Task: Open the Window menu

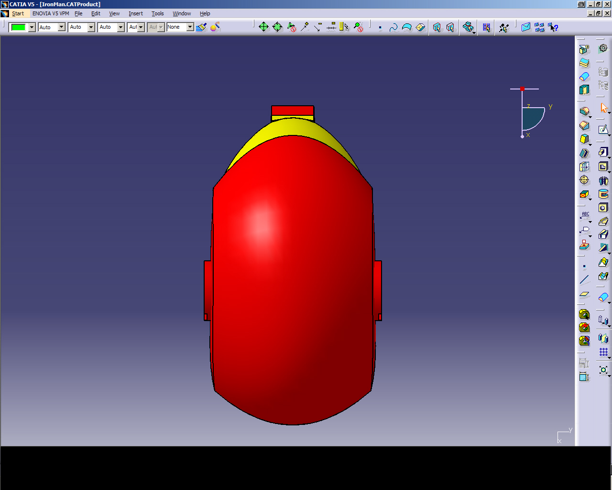Action: coord(182,13)
